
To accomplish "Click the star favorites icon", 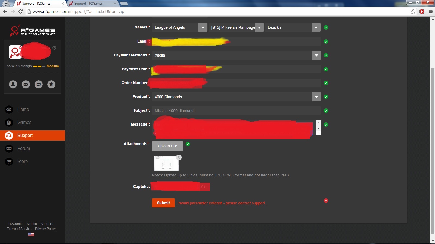I will point(51,84).
